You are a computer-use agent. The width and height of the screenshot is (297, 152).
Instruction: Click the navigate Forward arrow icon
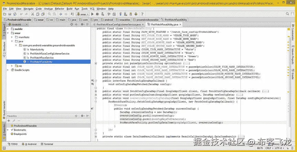point(66,14)
